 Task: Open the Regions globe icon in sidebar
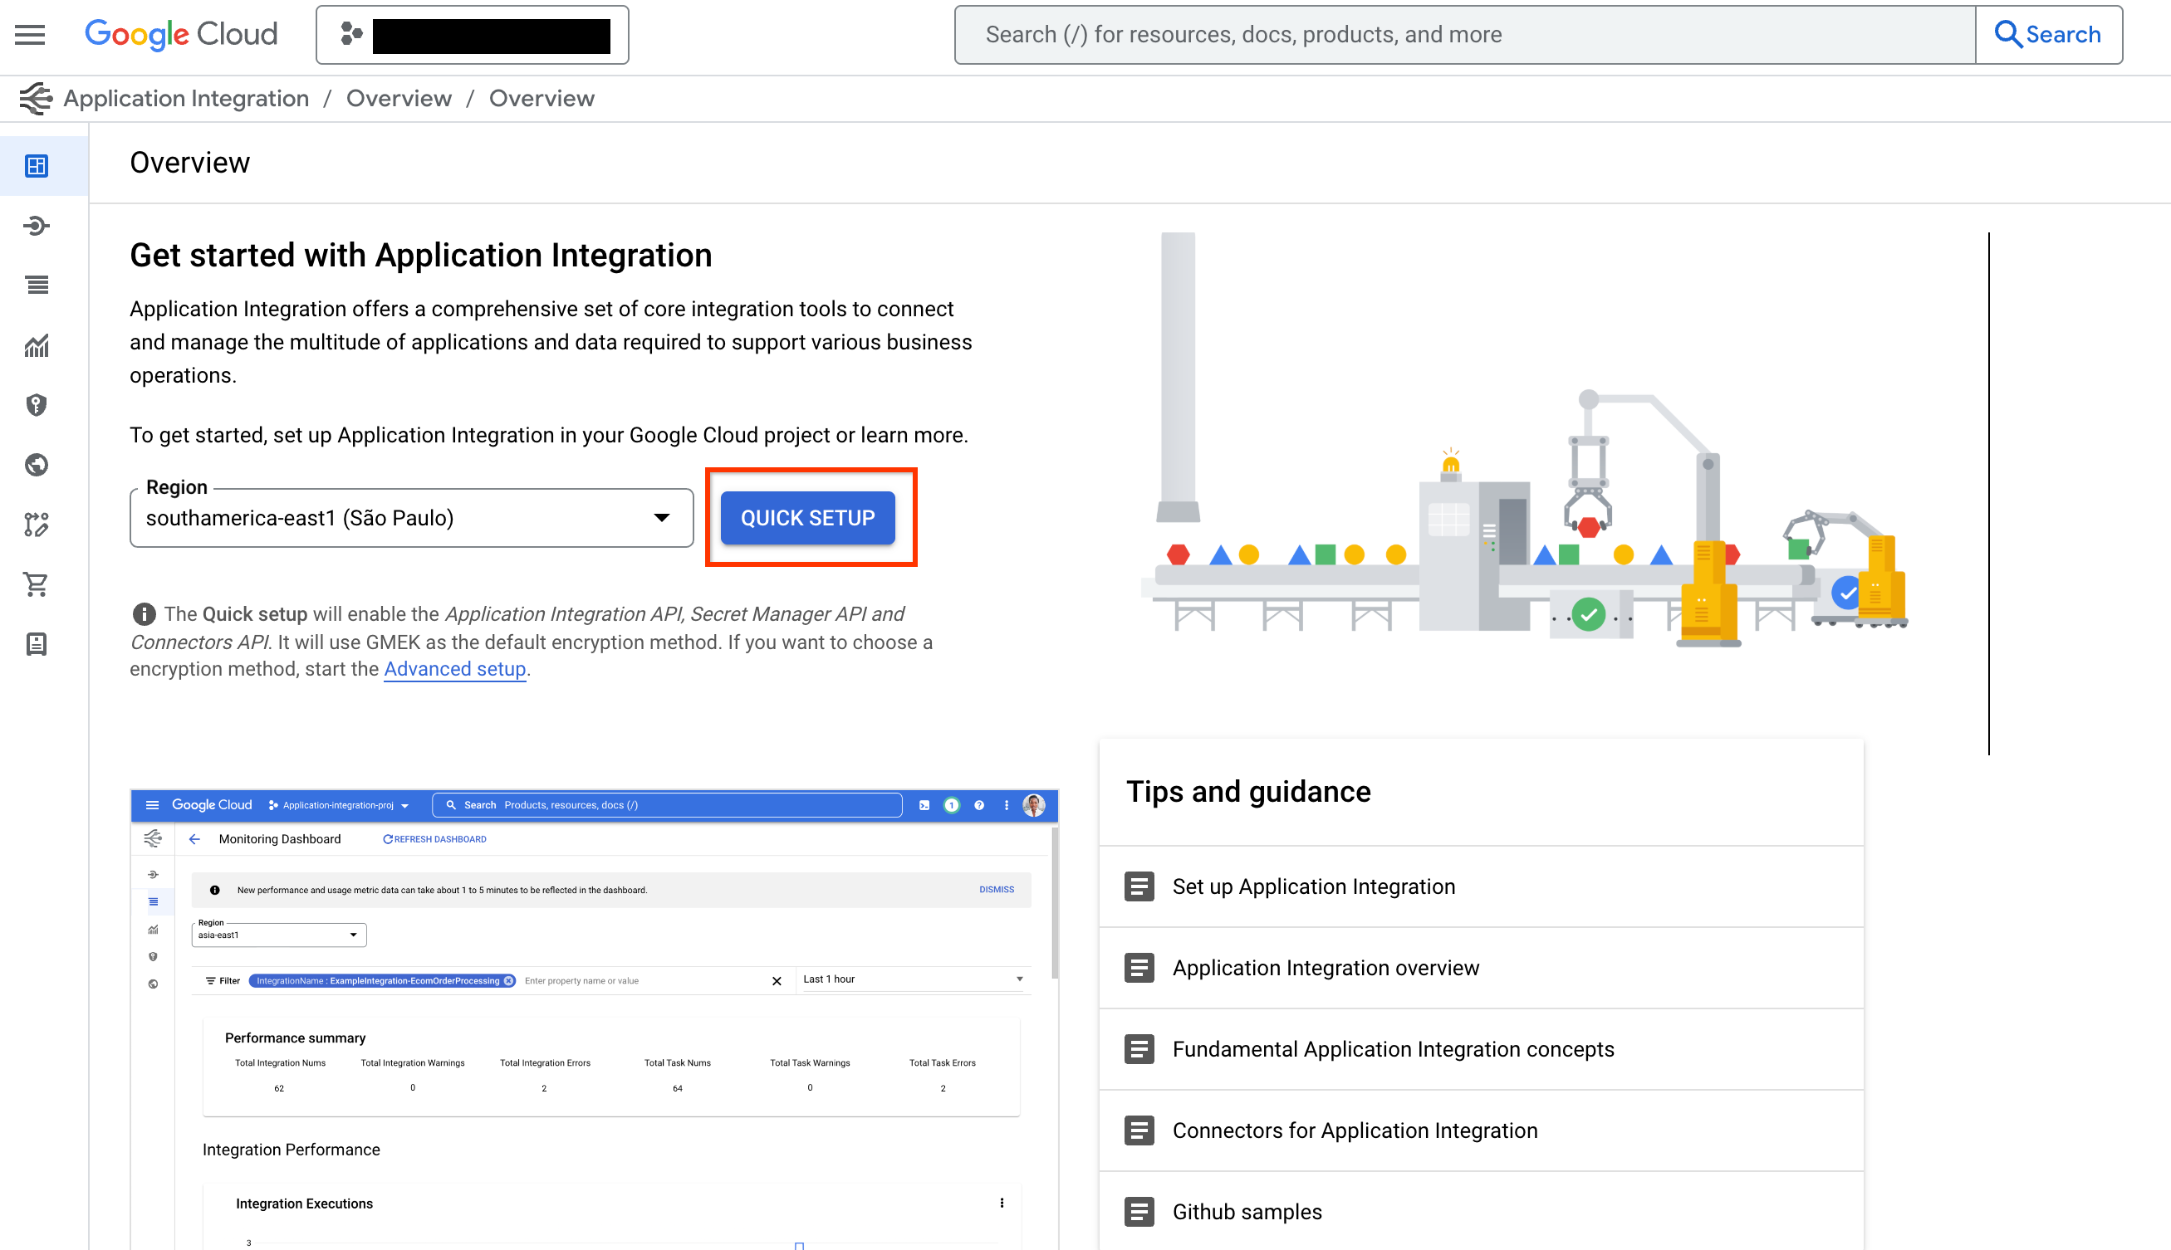pyautogui.click(x=36, y=466)
